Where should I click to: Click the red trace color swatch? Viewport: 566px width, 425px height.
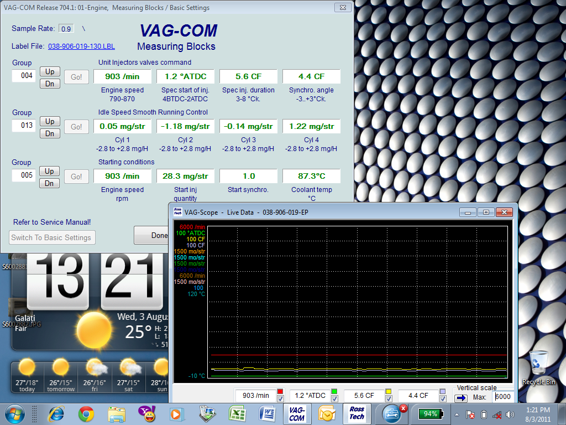(x=280, y=391)
